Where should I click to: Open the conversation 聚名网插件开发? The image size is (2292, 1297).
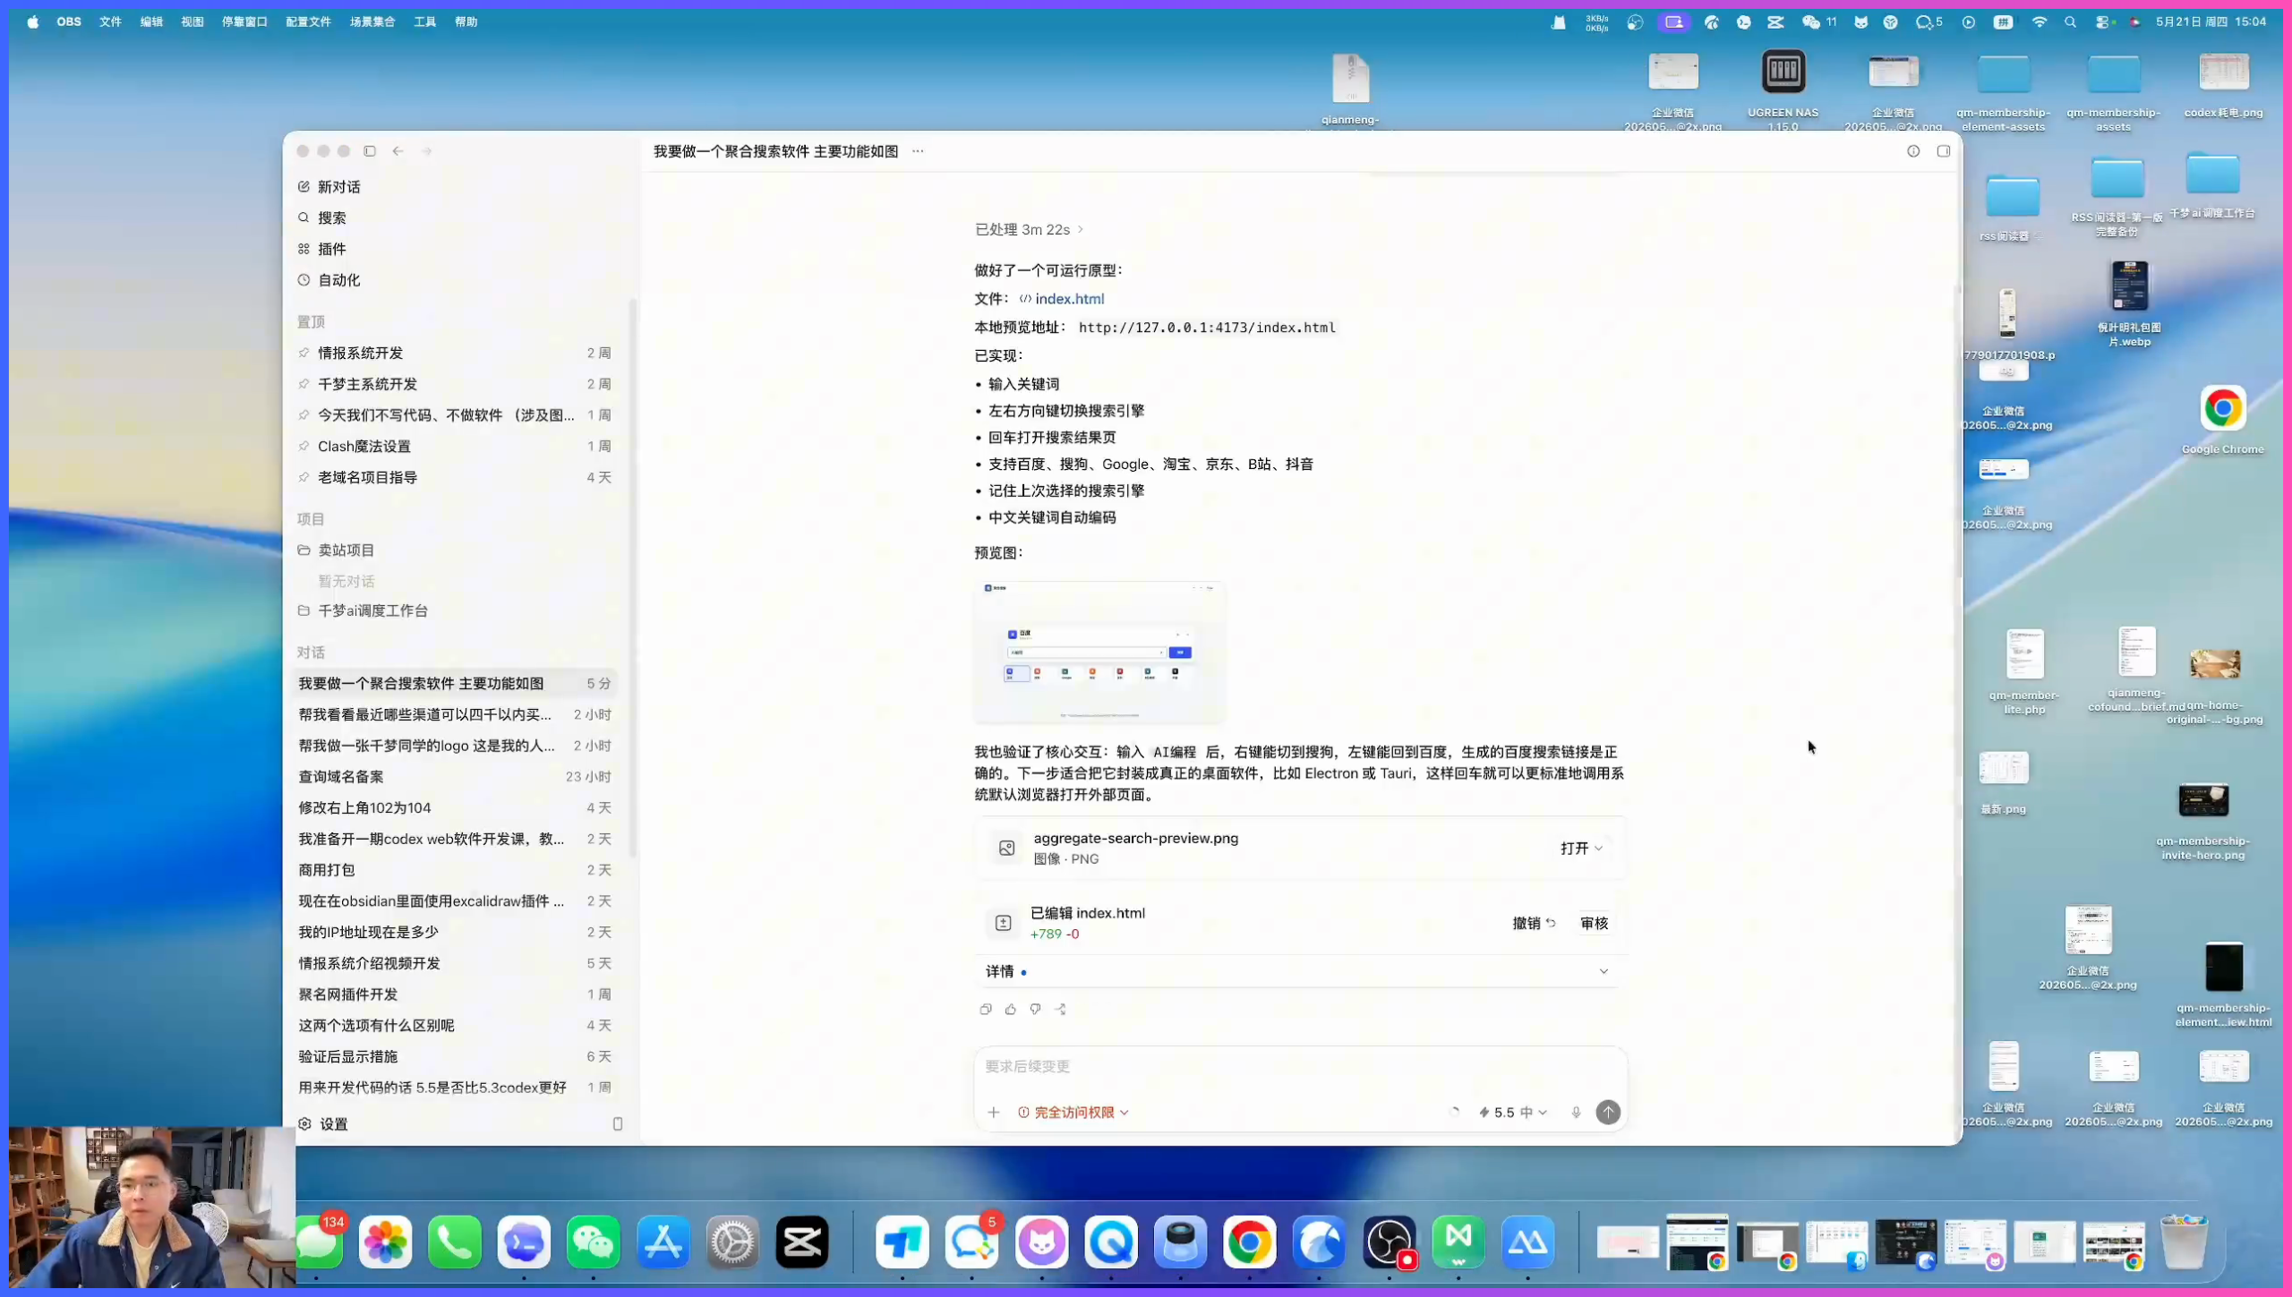[456, 994]
